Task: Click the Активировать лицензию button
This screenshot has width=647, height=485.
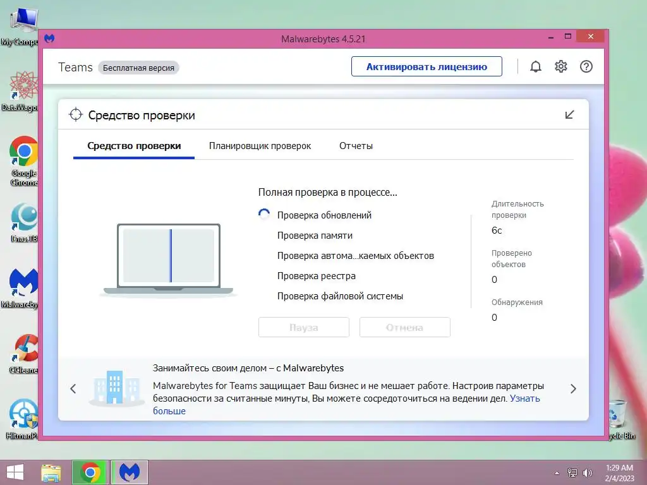Action: click(x=426, y=67)
